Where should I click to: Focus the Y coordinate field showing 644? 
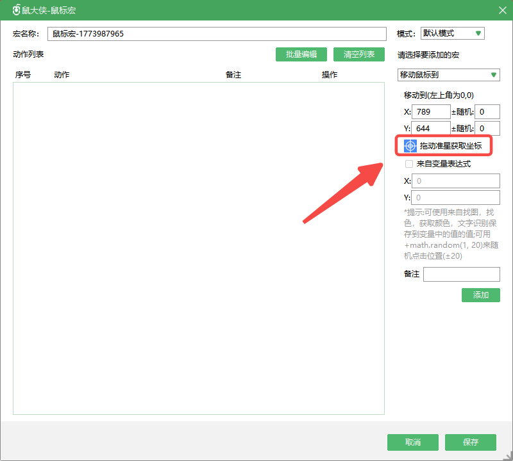point(431,129)
